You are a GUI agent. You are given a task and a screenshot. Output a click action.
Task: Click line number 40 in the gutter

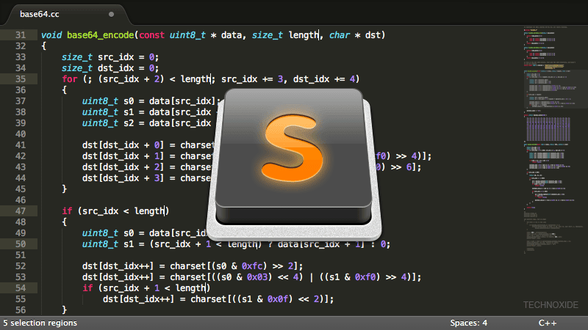[21, 134]
